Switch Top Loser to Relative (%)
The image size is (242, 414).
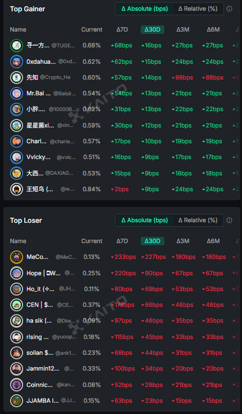coord(198,220)
